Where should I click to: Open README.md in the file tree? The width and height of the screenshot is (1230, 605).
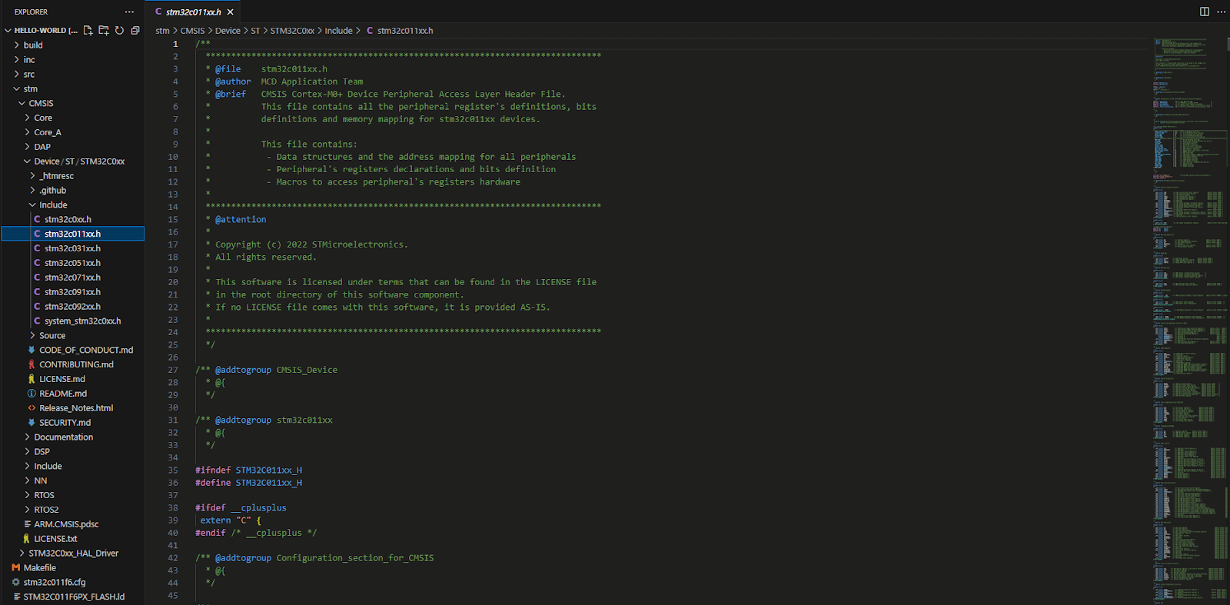tap(63, 394)
